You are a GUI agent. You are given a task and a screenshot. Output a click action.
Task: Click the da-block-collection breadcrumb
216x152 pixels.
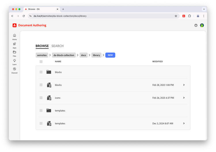click(64, 55)
